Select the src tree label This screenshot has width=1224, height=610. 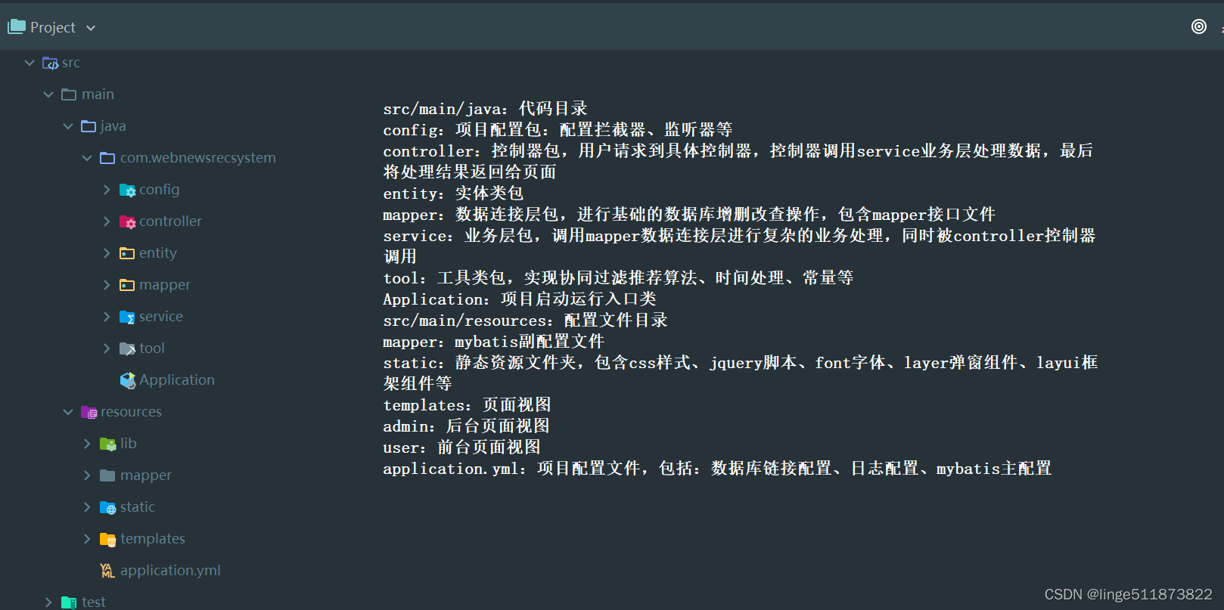(71, 63)
